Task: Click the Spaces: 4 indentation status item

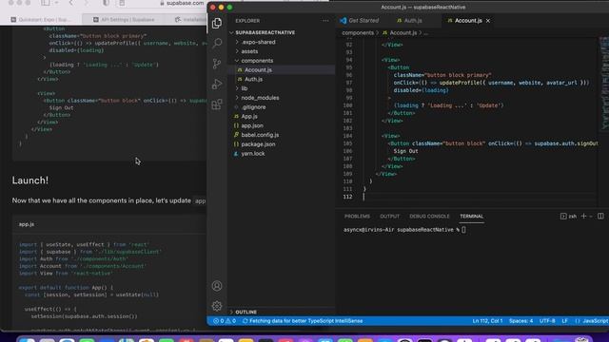Action: point(521,321)
